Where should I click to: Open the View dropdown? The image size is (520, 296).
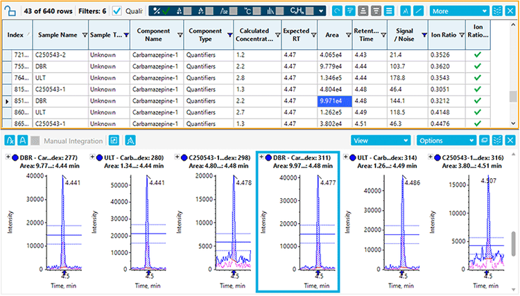pos(380,140)
